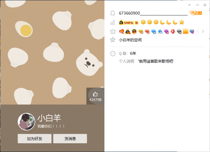The height and width of the screenshot is (152, 210).
Task: Click the yellow diamond privilege icon
Action: [x=141, y=32]
